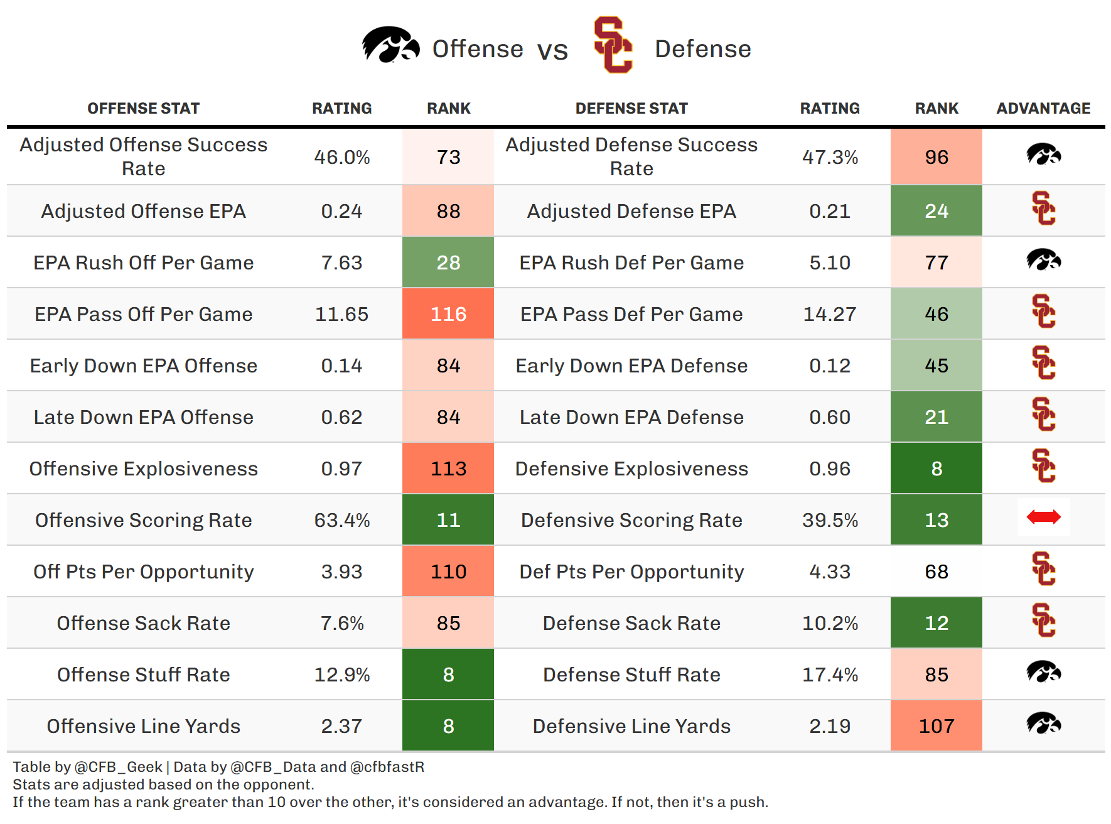Select the DEFENSE STAT column header

click(x=631, y=109)
